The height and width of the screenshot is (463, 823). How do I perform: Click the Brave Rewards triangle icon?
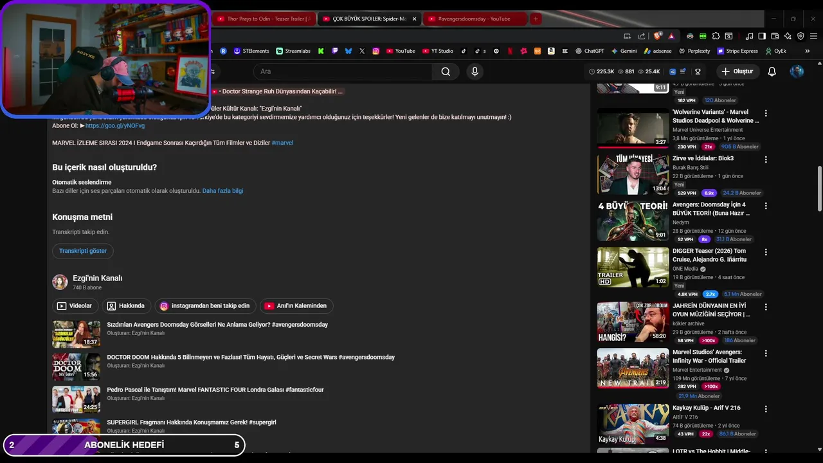click(671, 36)
